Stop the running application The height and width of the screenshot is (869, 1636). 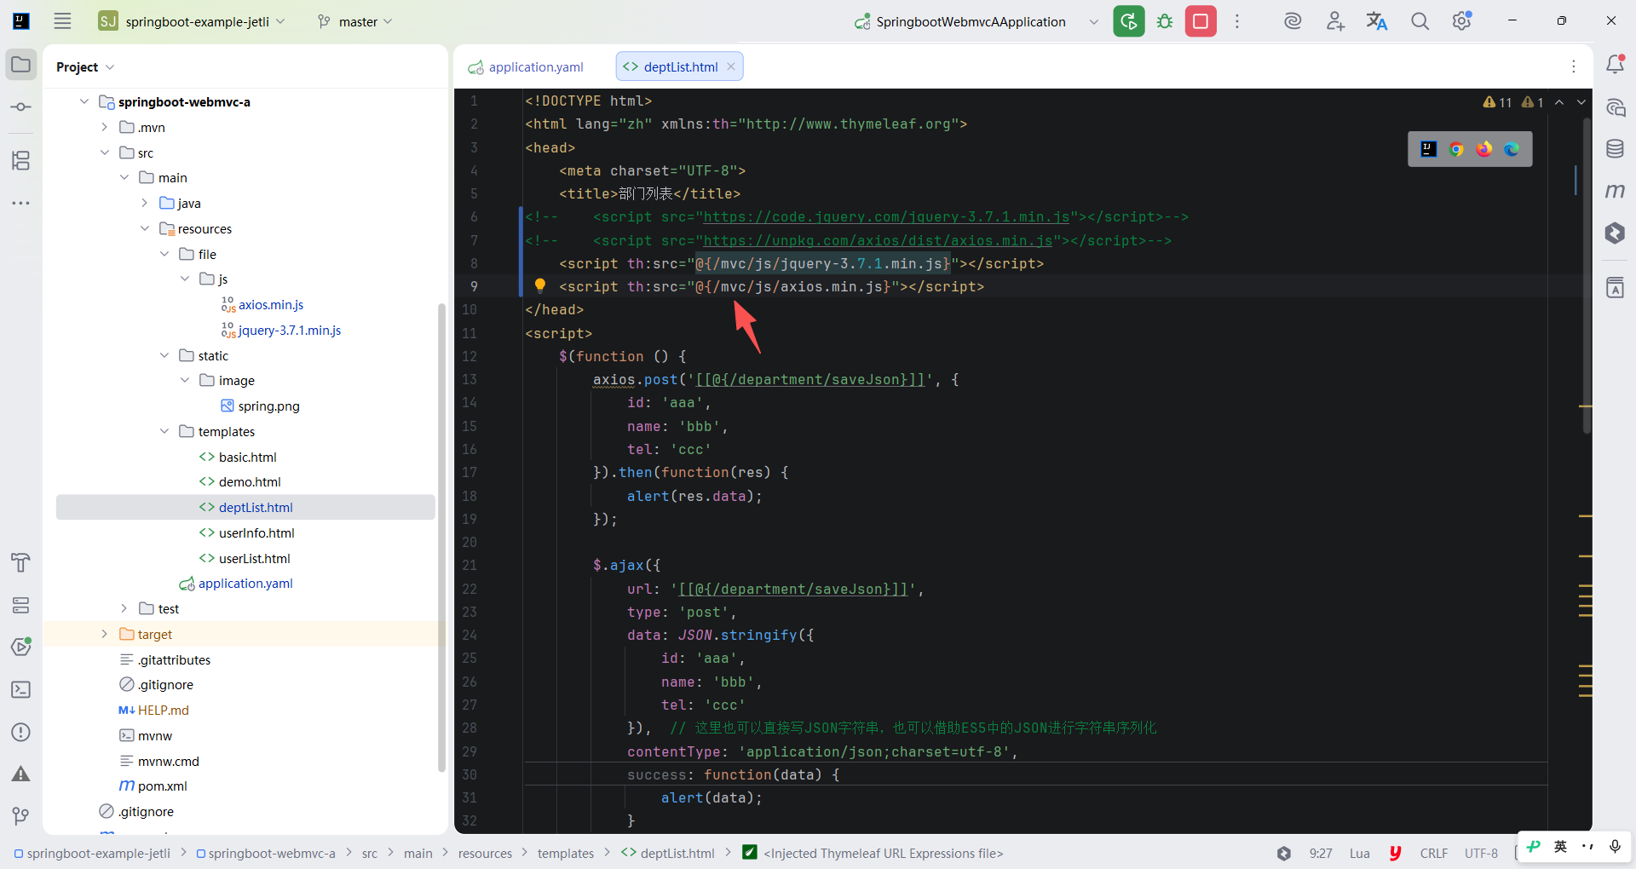coord(1201,21)
